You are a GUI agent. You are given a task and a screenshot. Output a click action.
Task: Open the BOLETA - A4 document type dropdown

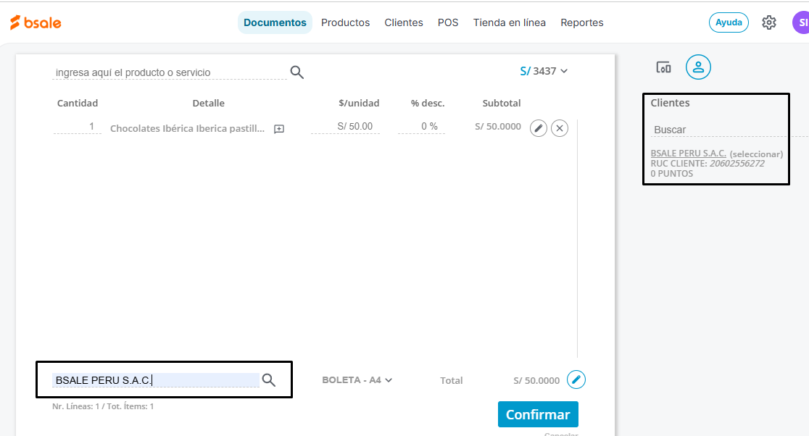pos(357,380)
